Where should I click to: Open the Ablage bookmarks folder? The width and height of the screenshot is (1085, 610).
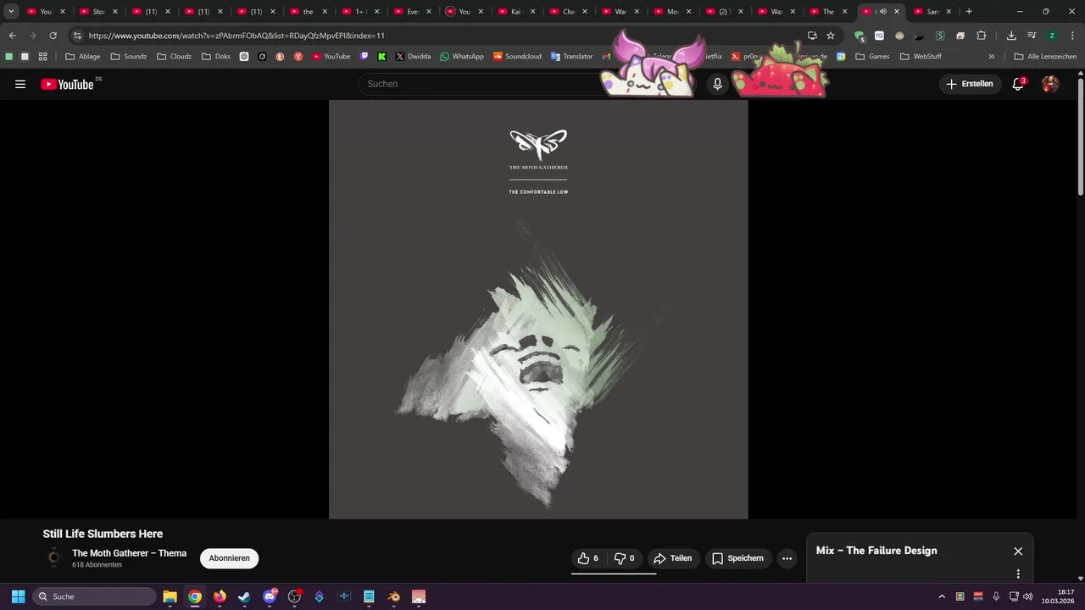83,57
